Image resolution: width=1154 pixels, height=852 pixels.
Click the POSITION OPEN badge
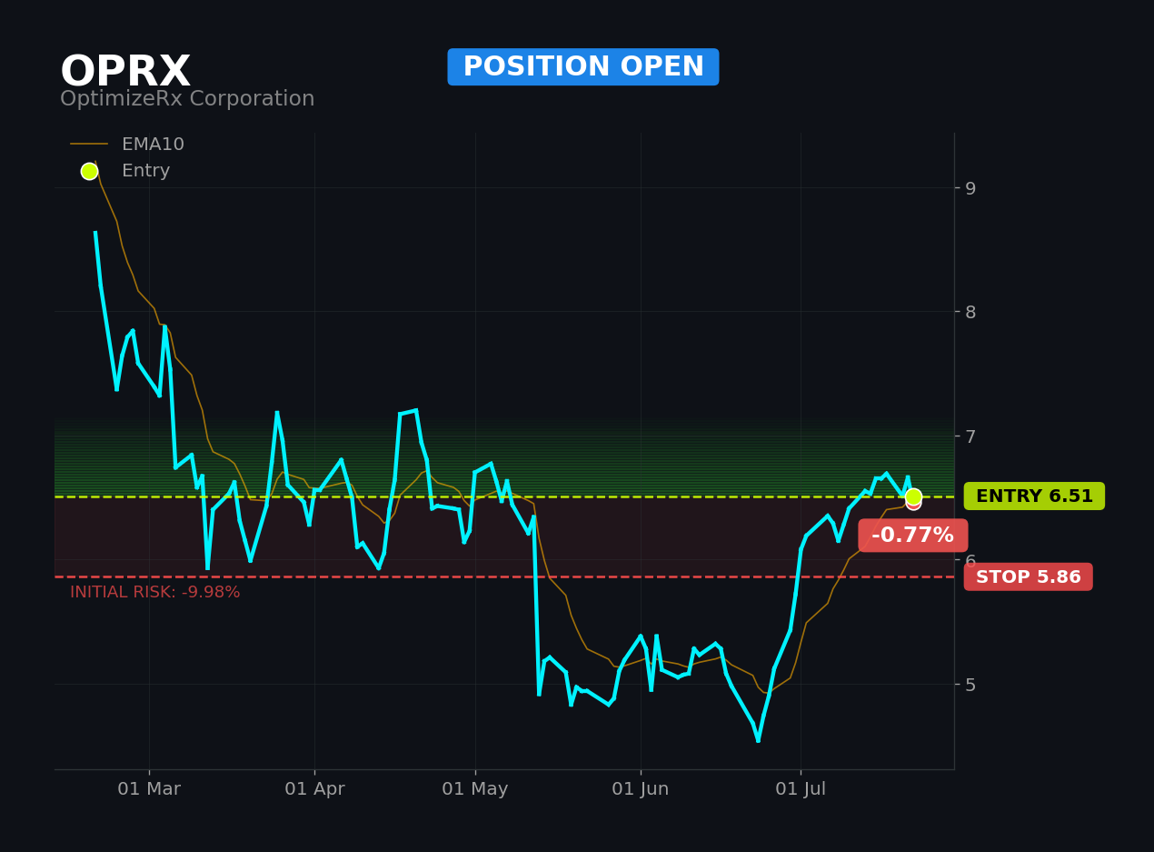583,67
